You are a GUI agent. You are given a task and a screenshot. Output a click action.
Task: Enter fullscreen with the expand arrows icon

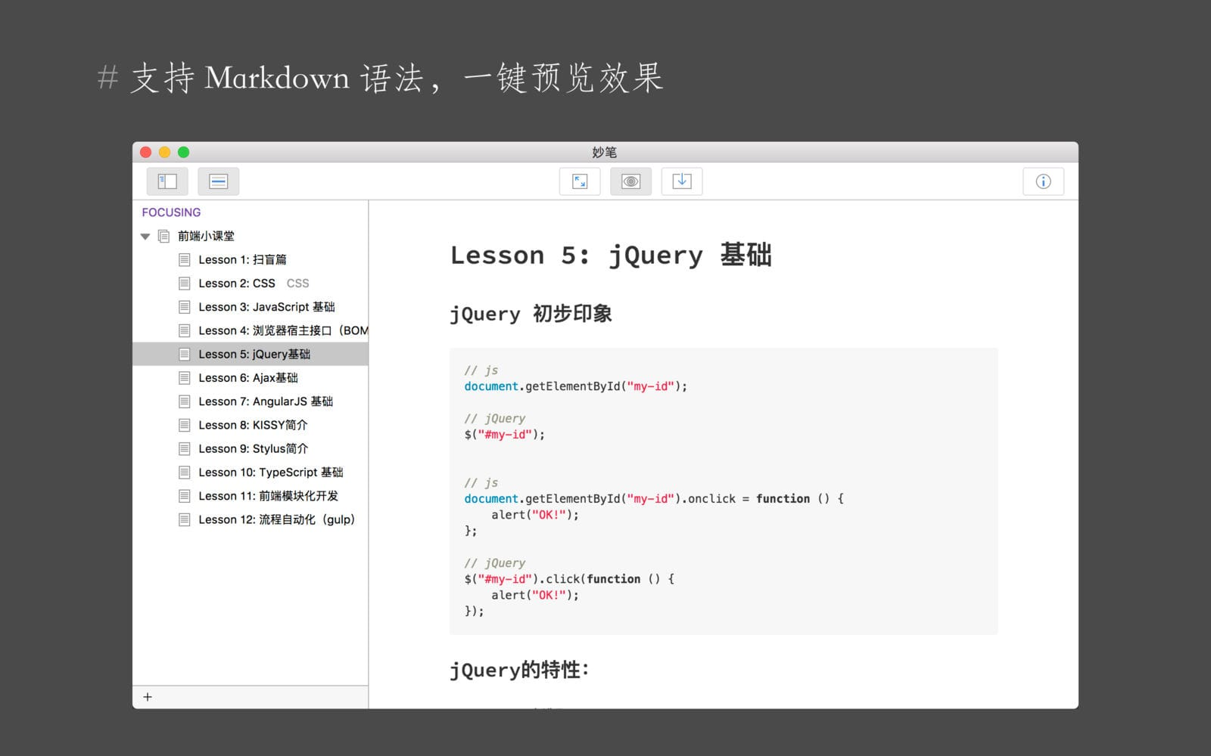pos(580,181)
